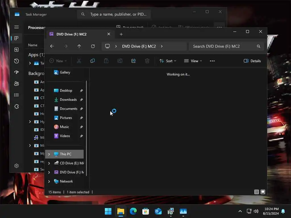Open Desktop quick access folder
The image size is (291, 218).
click(66, 91)
